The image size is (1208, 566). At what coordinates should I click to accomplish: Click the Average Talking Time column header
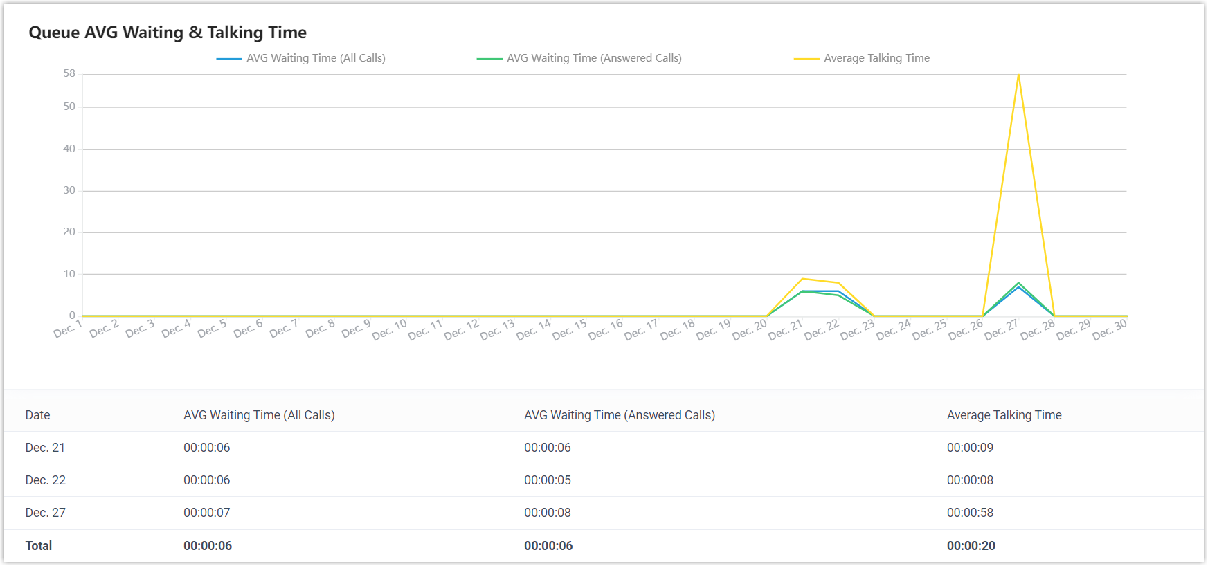(1004, 415)
